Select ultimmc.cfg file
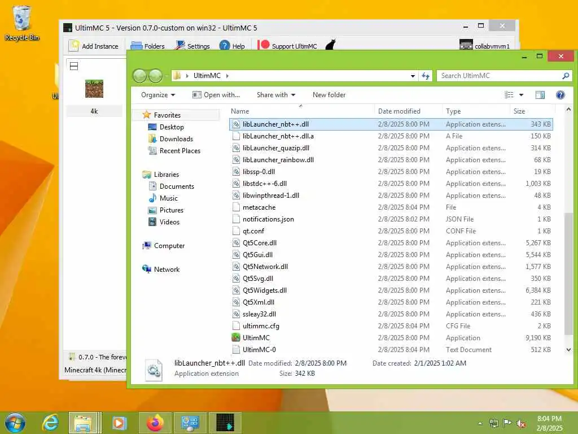 [x=391, y=326]
